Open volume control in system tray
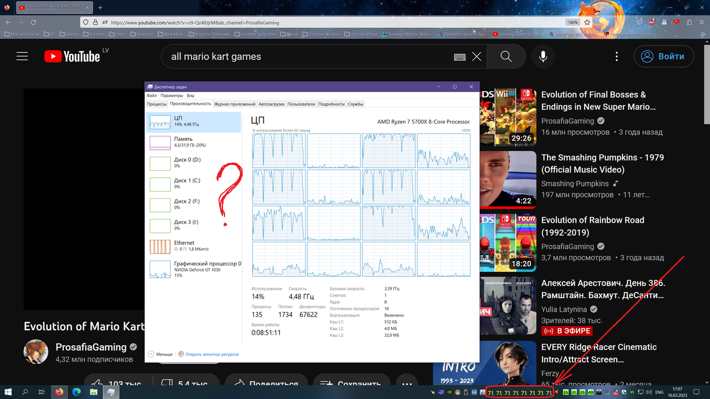The width and height of the screenshot is (710, 399). pos(649,392)
